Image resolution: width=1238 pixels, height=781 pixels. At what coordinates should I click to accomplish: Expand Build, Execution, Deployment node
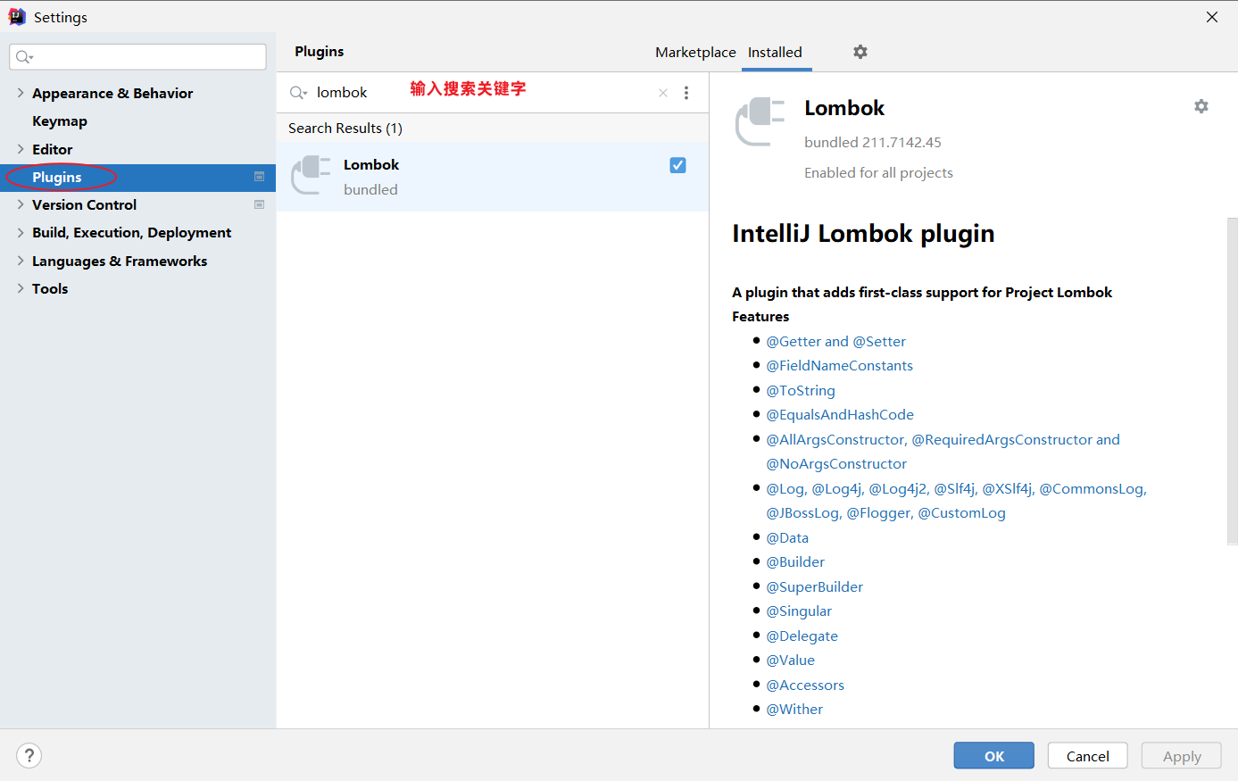pos(21,233)
